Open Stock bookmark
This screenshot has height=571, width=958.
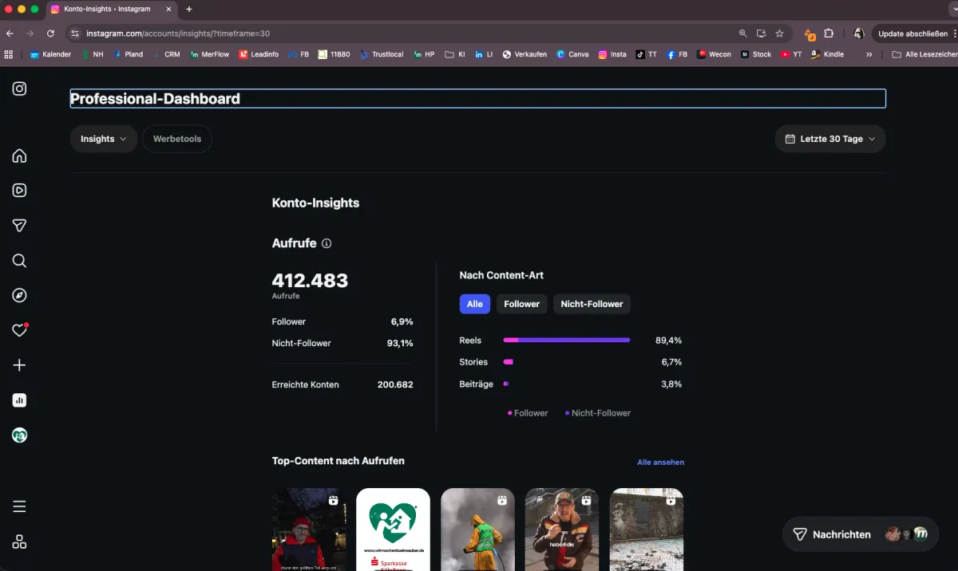(x=756, y=54)
